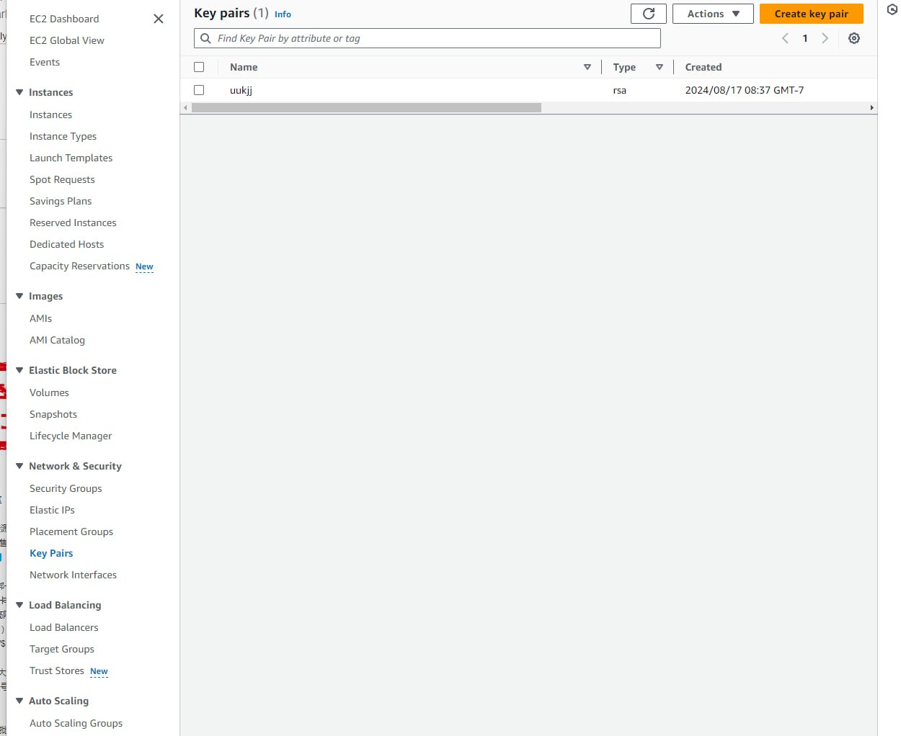Sort by Name column arrow
901x736 pixels.
[x=587, y=67]
